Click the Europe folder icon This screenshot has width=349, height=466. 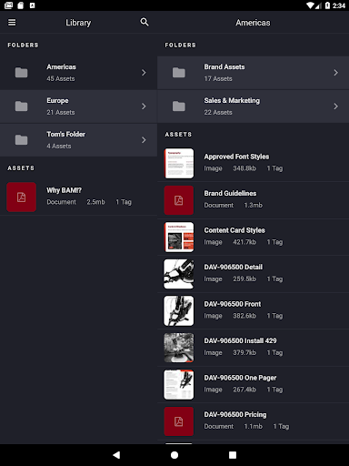21,106
